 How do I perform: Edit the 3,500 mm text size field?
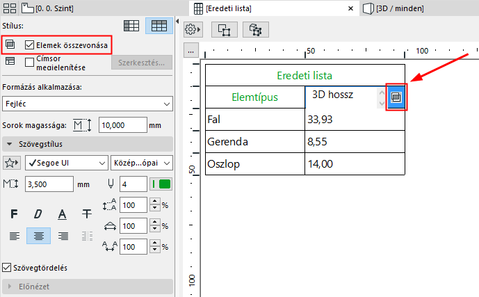coord(49,184)
